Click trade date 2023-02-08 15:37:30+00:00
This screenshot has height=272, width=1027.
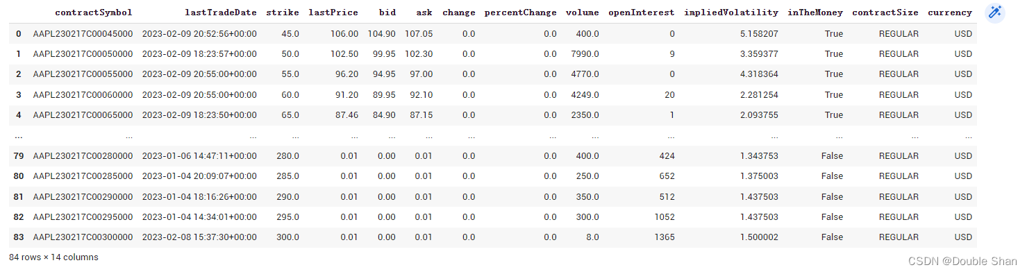click(x=199, y=237)
